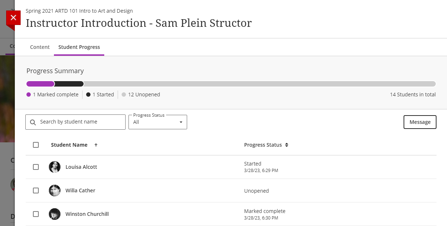Tick the checkbox for Winston Churchill
This screenshot has height=226, width=447.
coord(36,214)
